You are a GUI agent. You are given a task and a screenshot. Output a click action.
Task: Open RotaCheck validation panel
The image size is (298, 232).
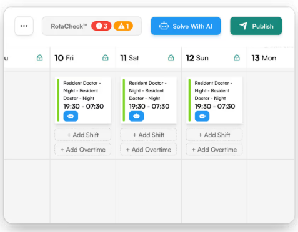point(92,26)
